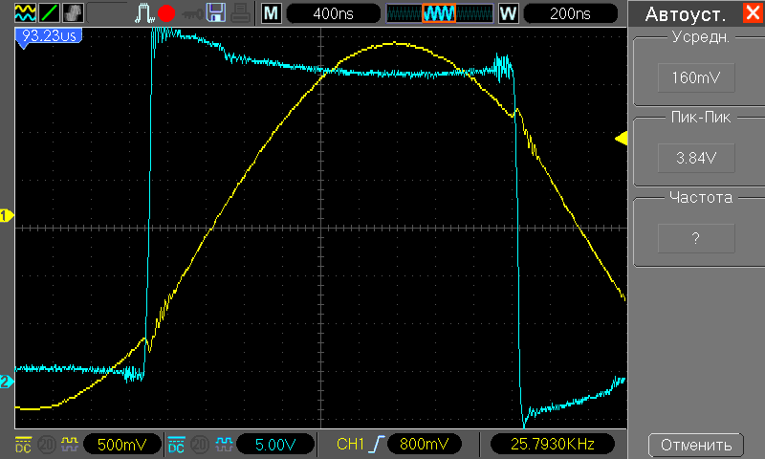Image resolution: width=765 pixels, height=459 pixels.
Task: Click the yellow waveform display mode icon
Action: tap(26, 13)
